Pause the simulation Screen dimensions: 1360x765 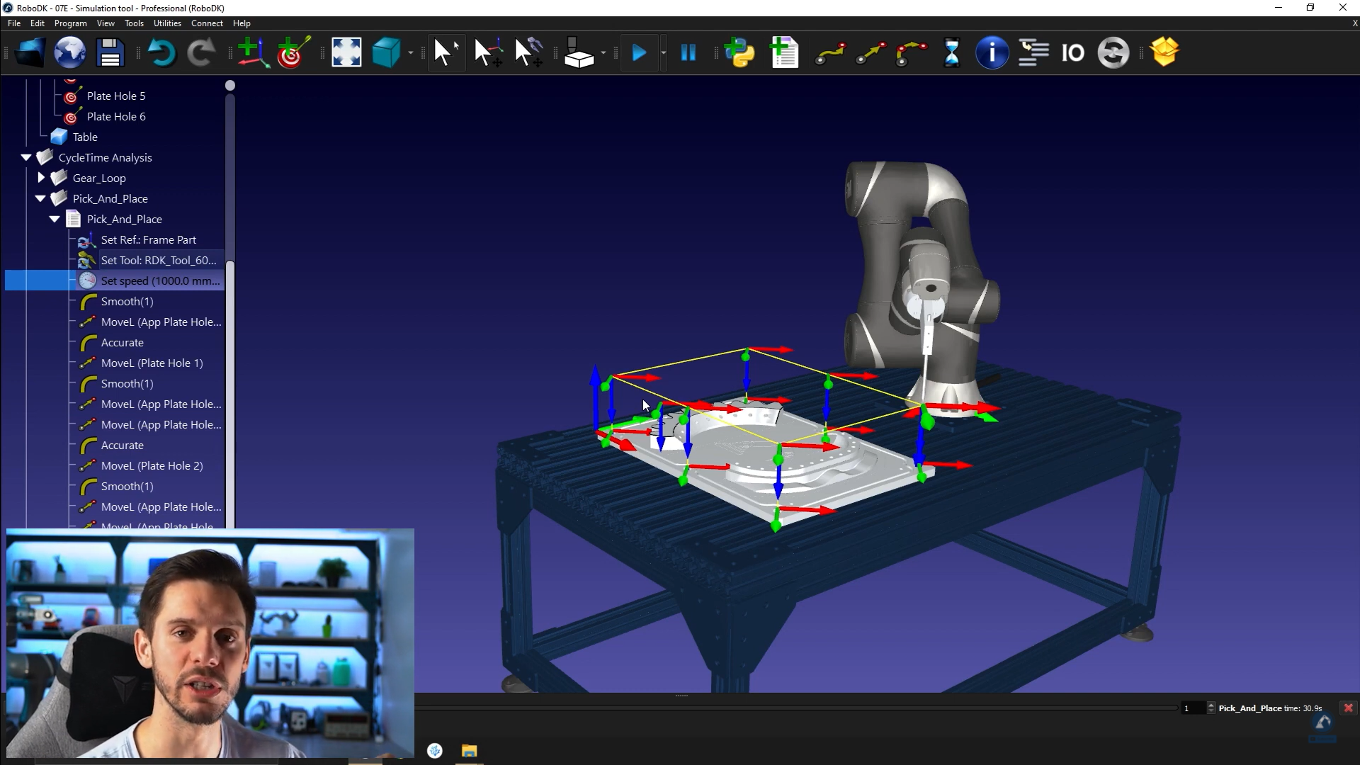pyautogui.click(x=688, y=53)
